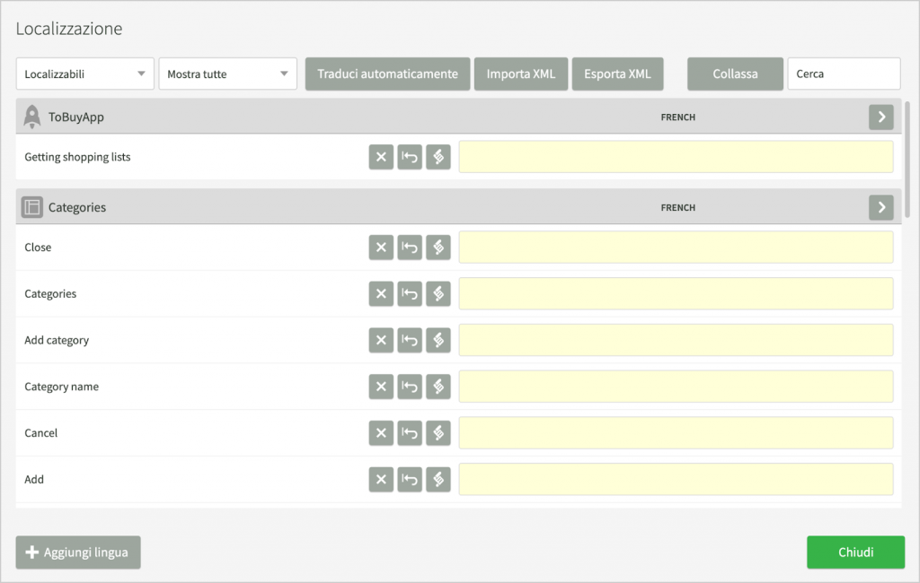Auto-translate the Category name row

click(438, 387)
